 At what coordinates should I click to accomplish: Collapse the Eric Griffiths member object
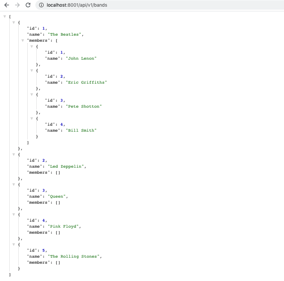point(32,70)
